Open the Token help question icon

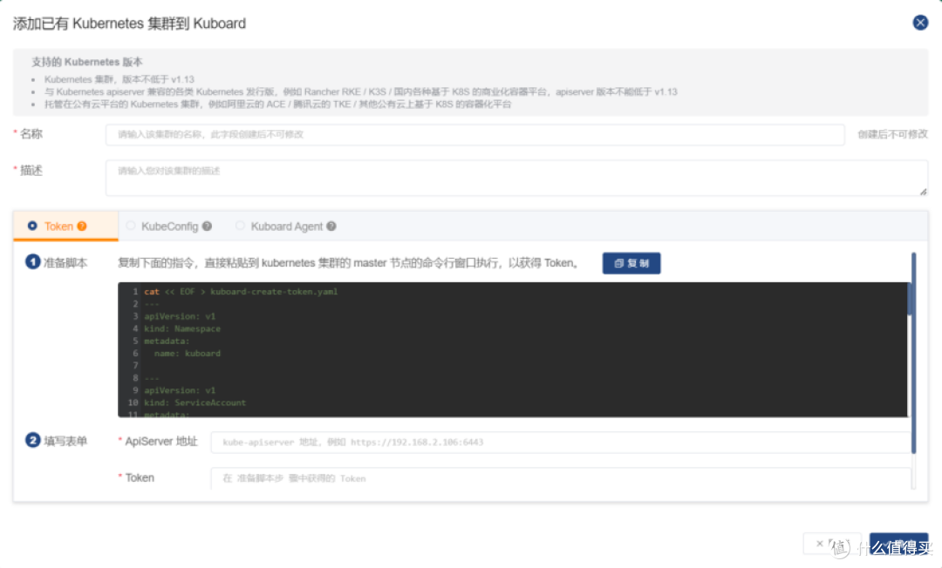click(x=82, y=227)
